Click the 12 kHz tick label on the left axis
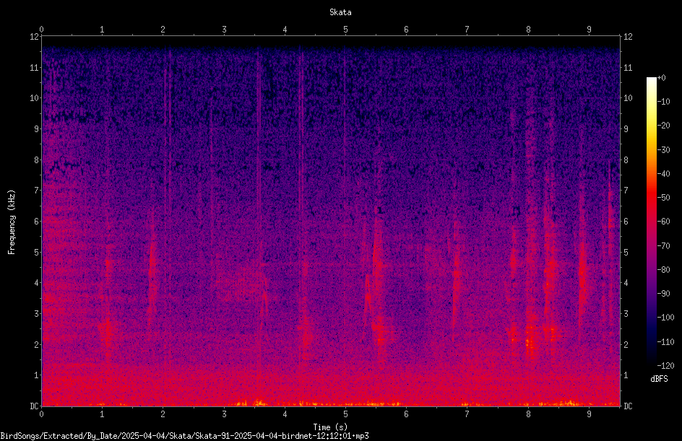This screenshot has height=441, width=682. 35,37
